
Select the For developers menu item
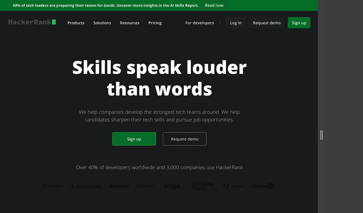(200, 23)
